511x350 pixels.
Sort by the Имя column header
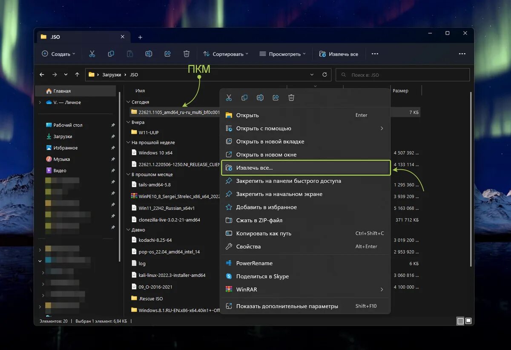140,91
